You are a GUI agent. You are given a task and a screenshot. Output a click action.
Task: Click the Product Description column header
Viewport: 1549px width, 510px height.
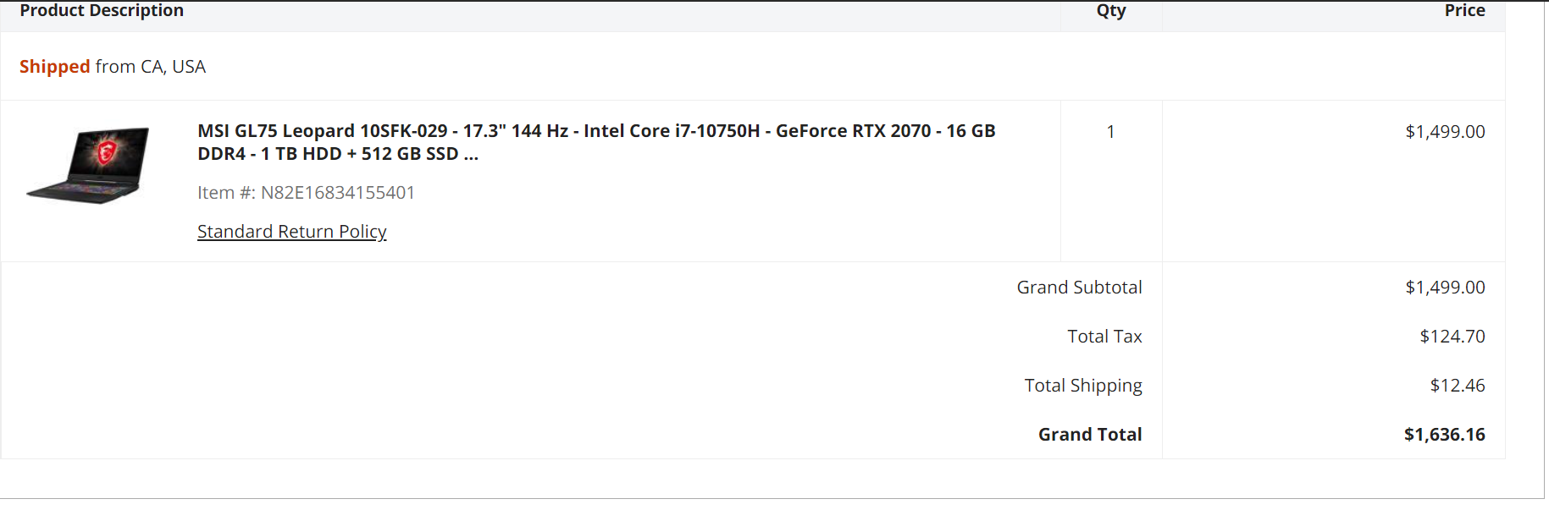[102, 11]
